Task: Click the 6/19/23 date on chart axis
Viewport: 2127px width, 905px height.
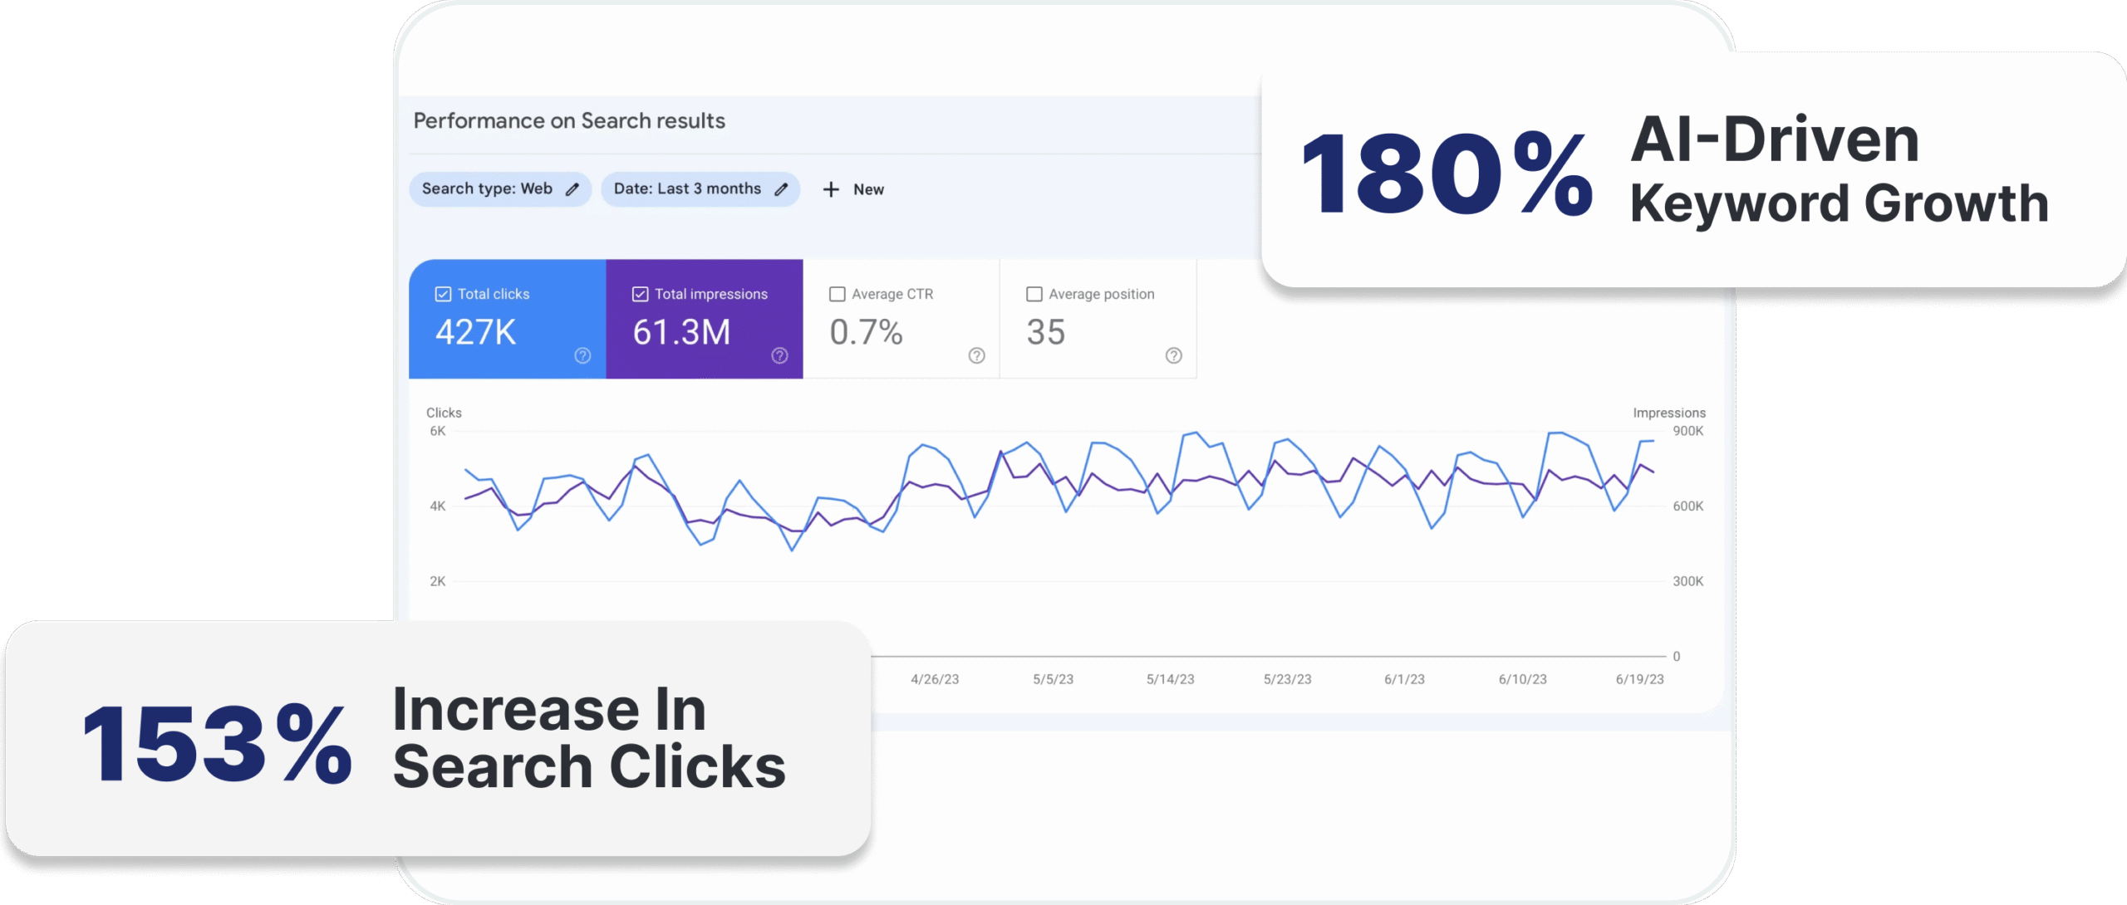Action: point(1639,679)
